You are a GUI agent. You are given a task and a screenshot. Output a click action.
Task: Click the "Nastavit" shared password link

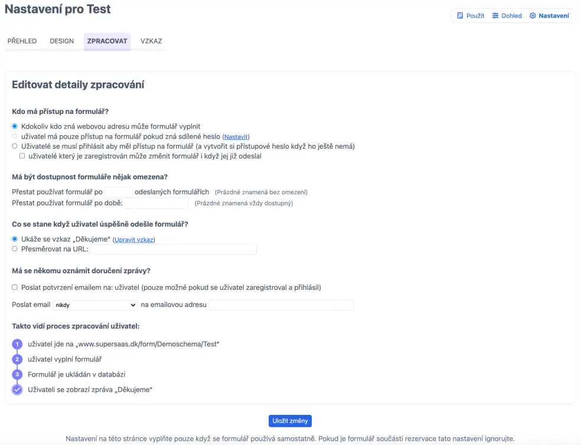coord(236,137)
